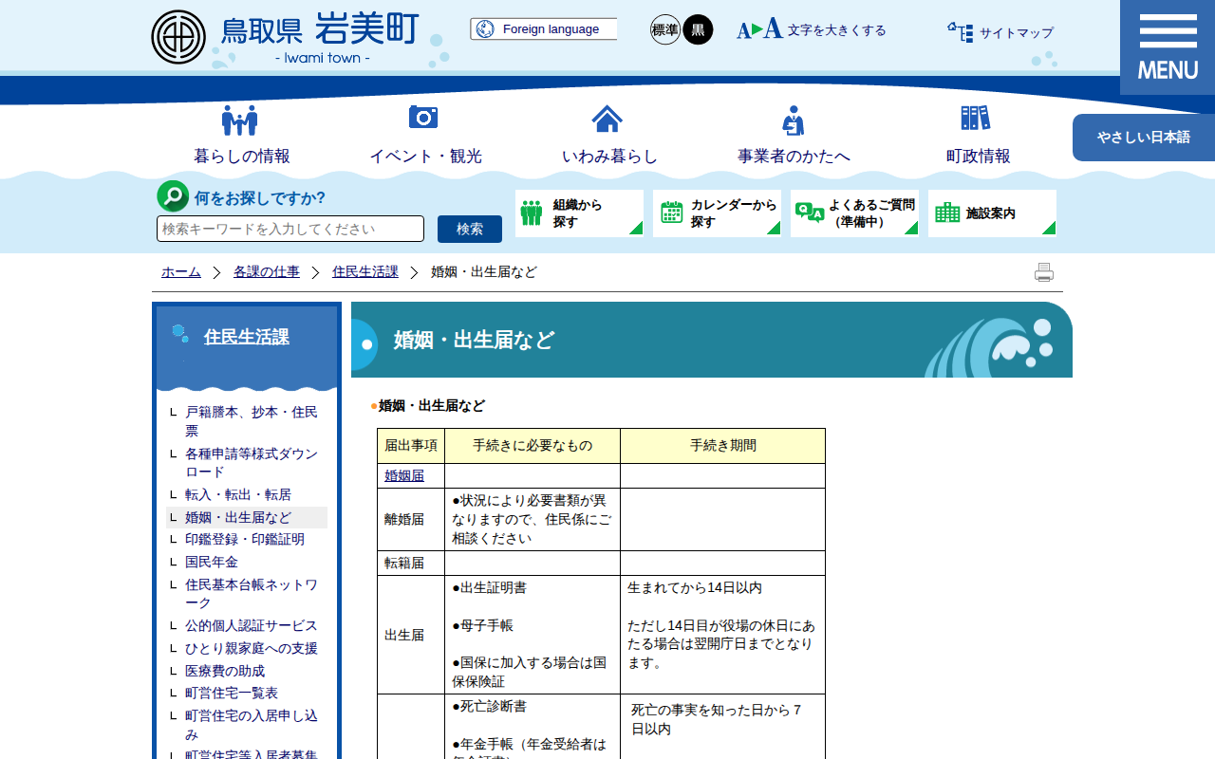1215x759 pixels.
Task: Open the サイトマップ sitemap link
Action: coord(1000,32)
